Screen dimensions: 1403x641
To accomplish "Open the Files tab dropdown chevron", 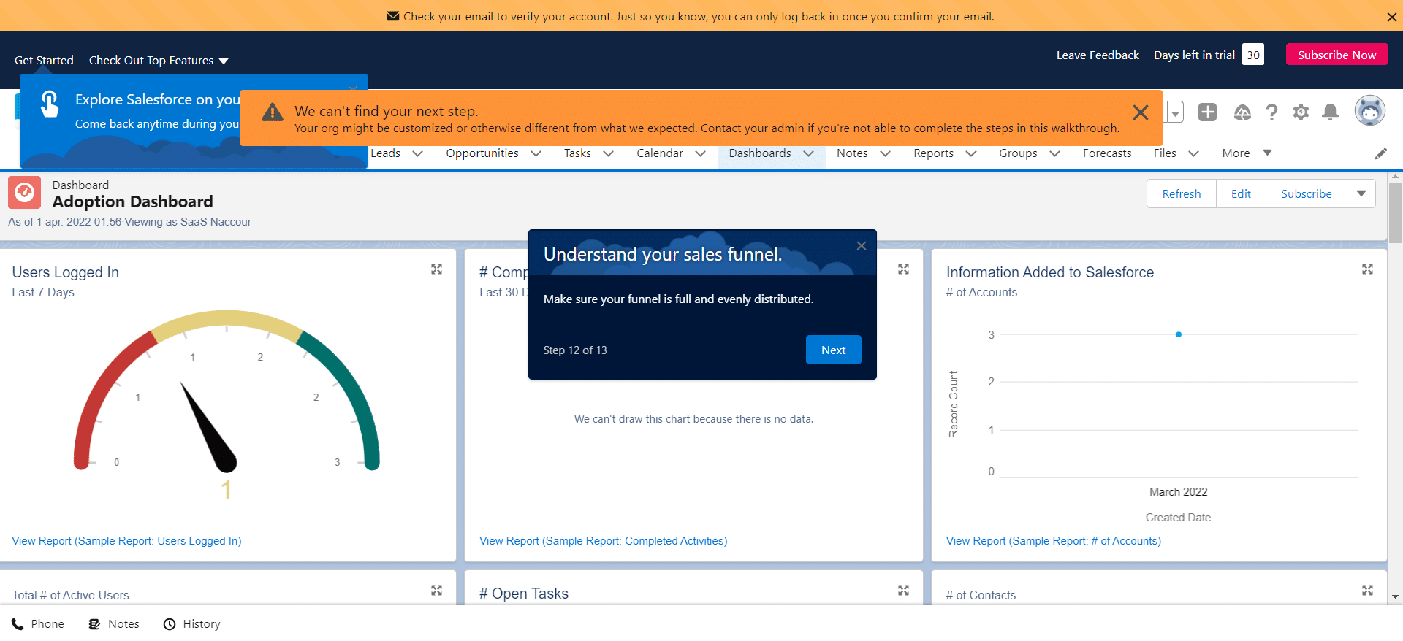I will tap(1193, 153).
